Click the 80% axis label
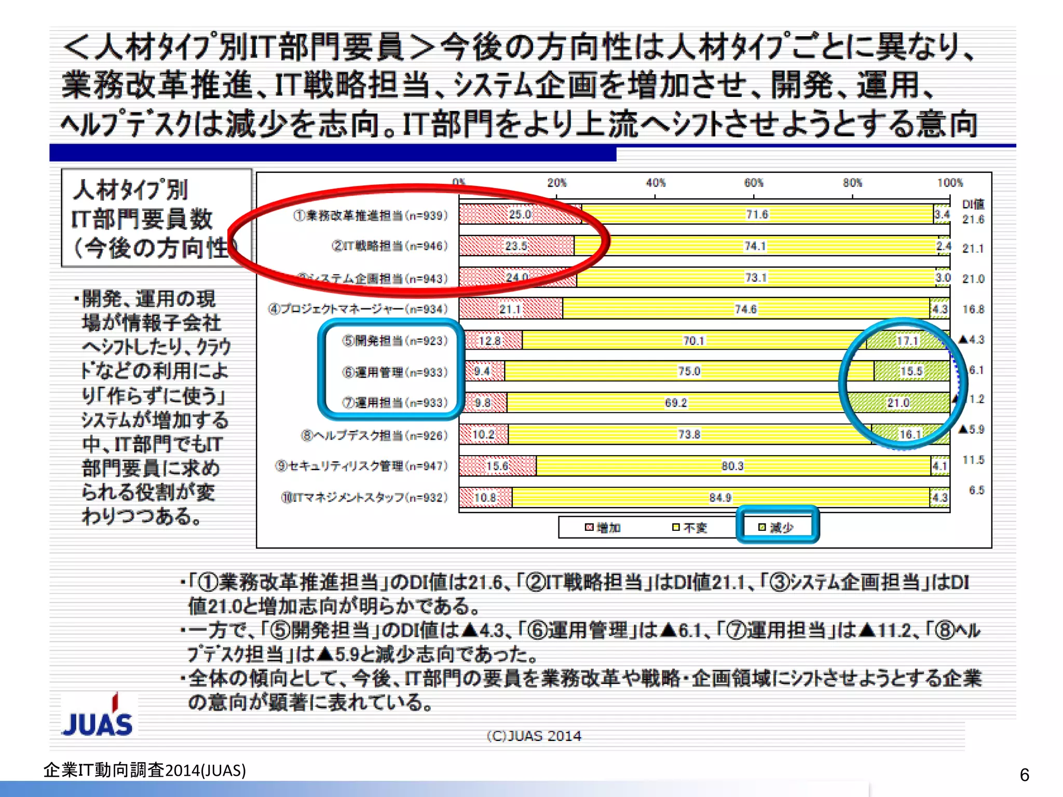 point(852,183)
